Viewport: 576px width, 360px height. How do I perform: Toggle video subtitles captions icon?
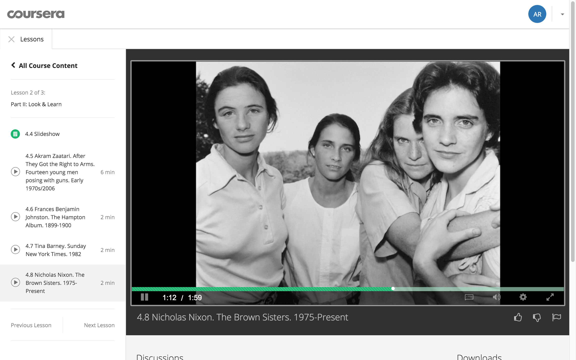pyautogui.click(x=469, y=297)
